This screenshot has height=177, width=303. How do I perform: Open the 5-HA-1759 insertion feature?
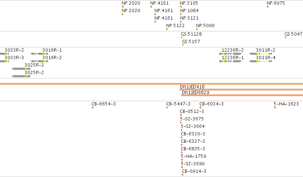182,160
